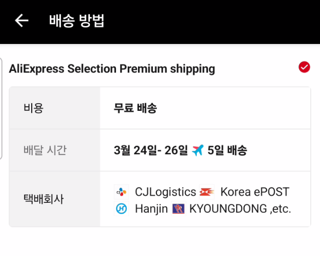This screenshot has width=320, height=256.
Task: Tap the back arrow icon
Action: pyautogui.click(x=21, y=20)
